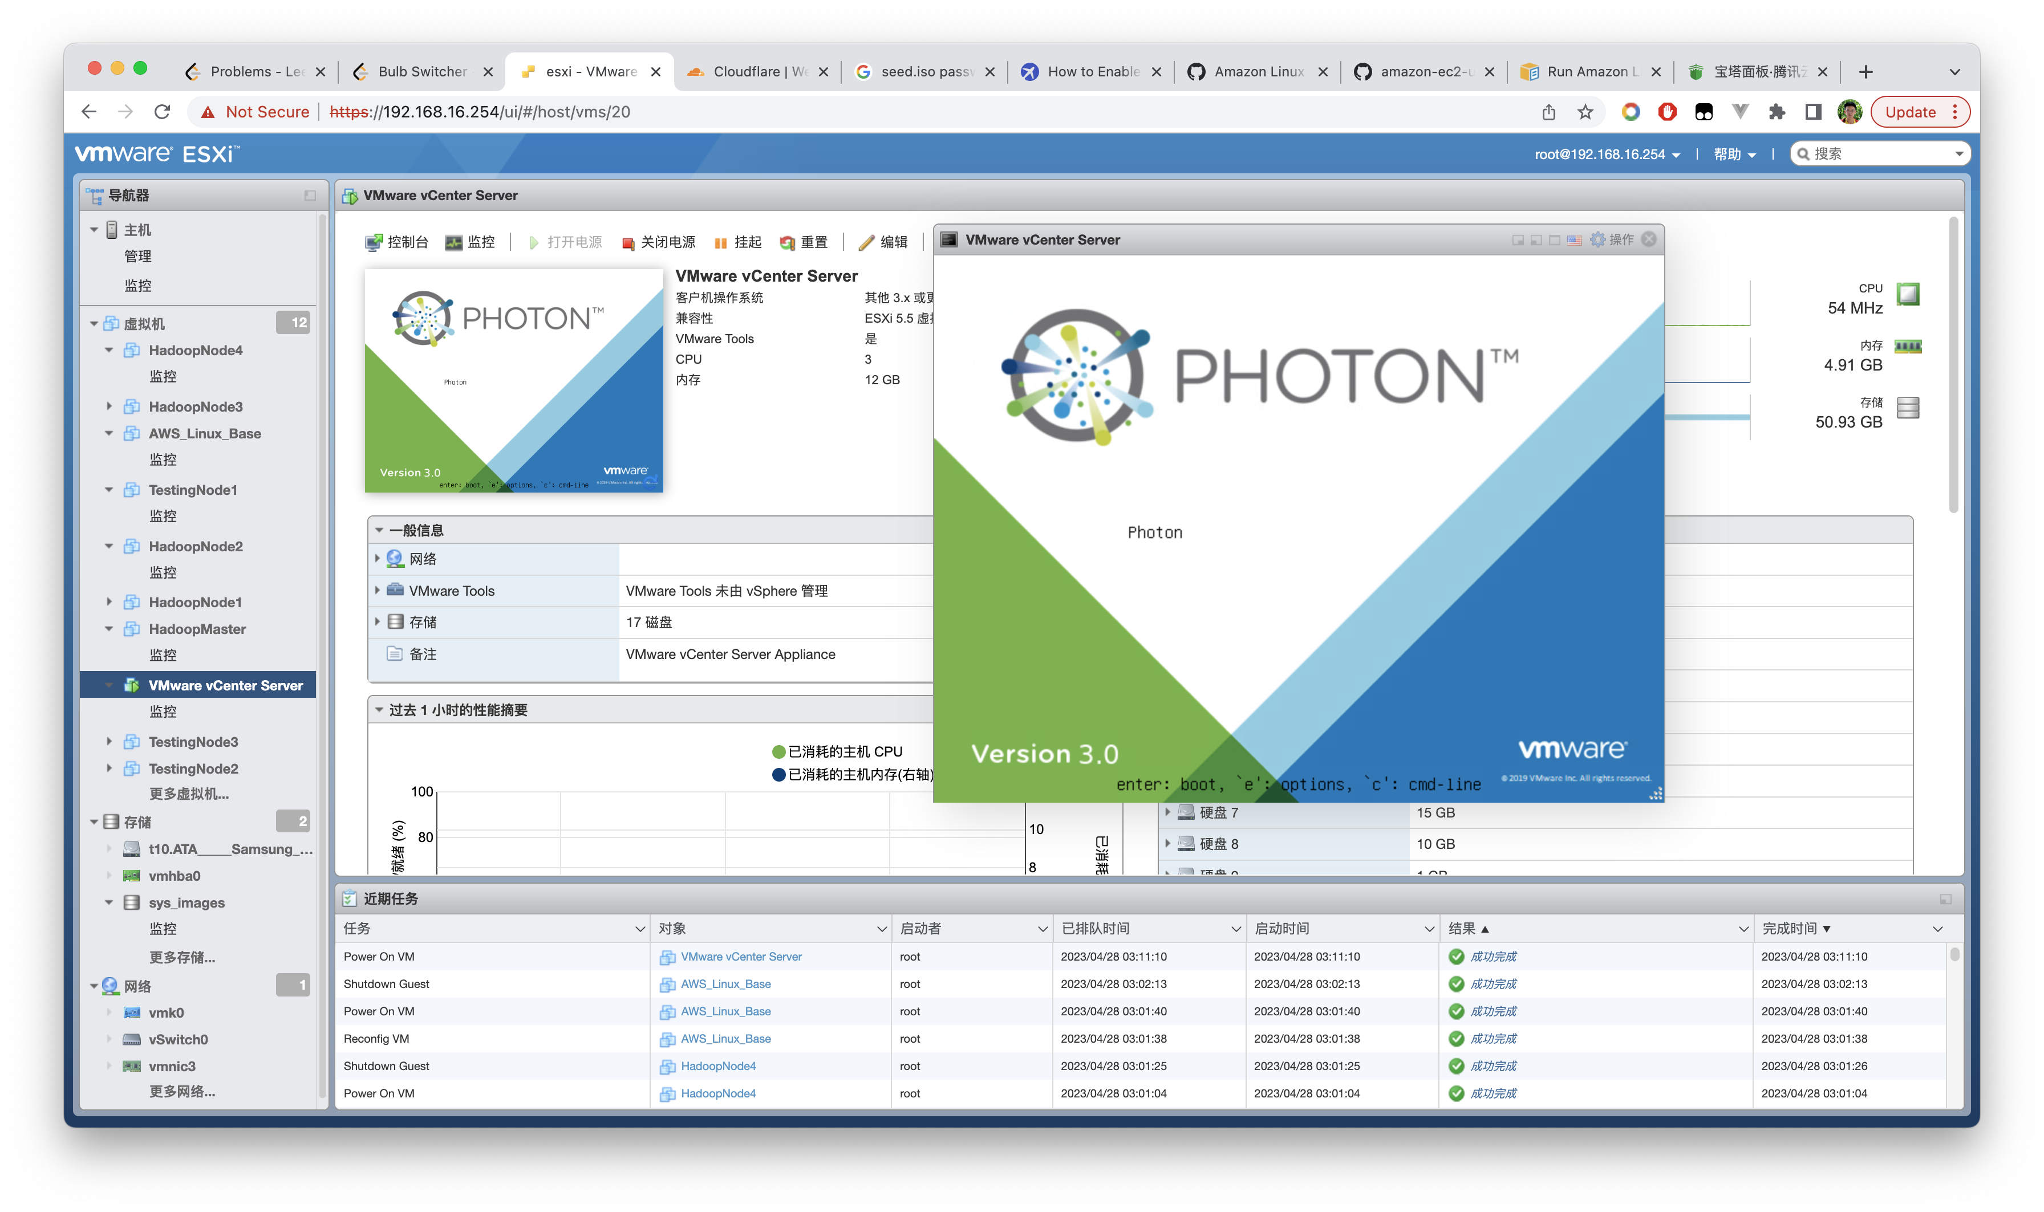Expand the HadoopNode3 tree node
This screenshot has height=1212, width=2044.
point(109,406)
